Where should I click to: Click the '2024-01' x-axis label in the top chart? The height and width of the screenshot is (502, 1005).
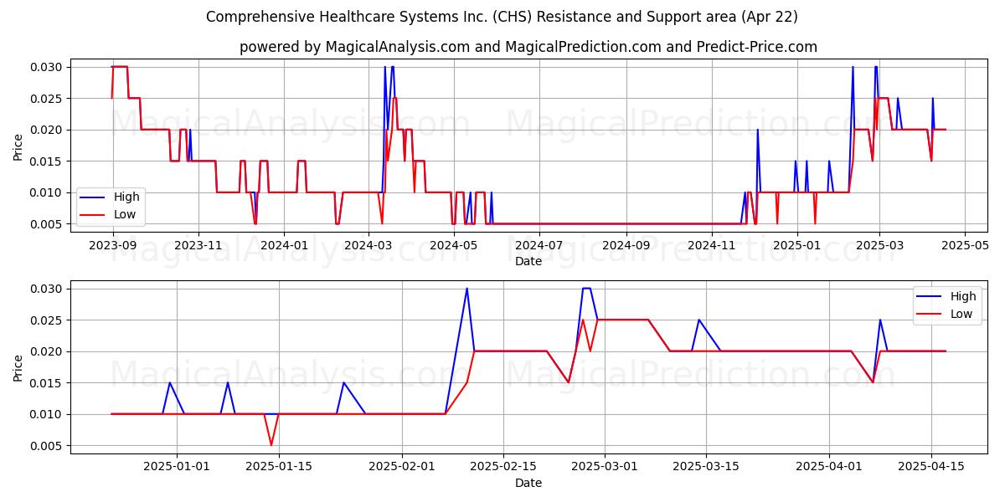[x=283, y=245]
